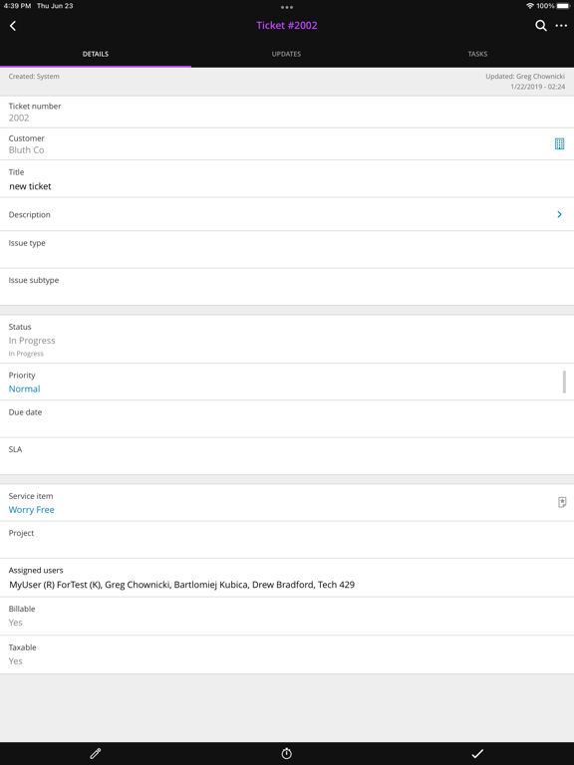The image size is (574, 765).
Task: Select the Issue subtype field
Action: point(287,287)
